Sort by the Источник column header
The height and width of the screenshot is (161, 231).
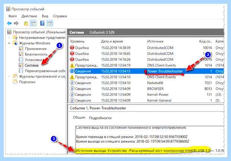(x=155, y=41)
